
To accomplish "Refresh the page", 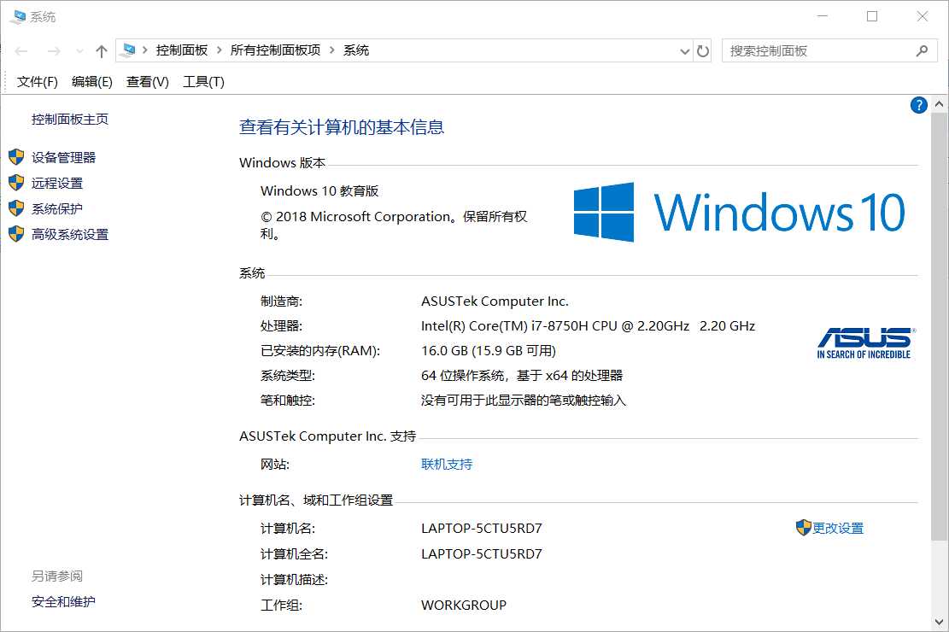I will coord(703,51).
